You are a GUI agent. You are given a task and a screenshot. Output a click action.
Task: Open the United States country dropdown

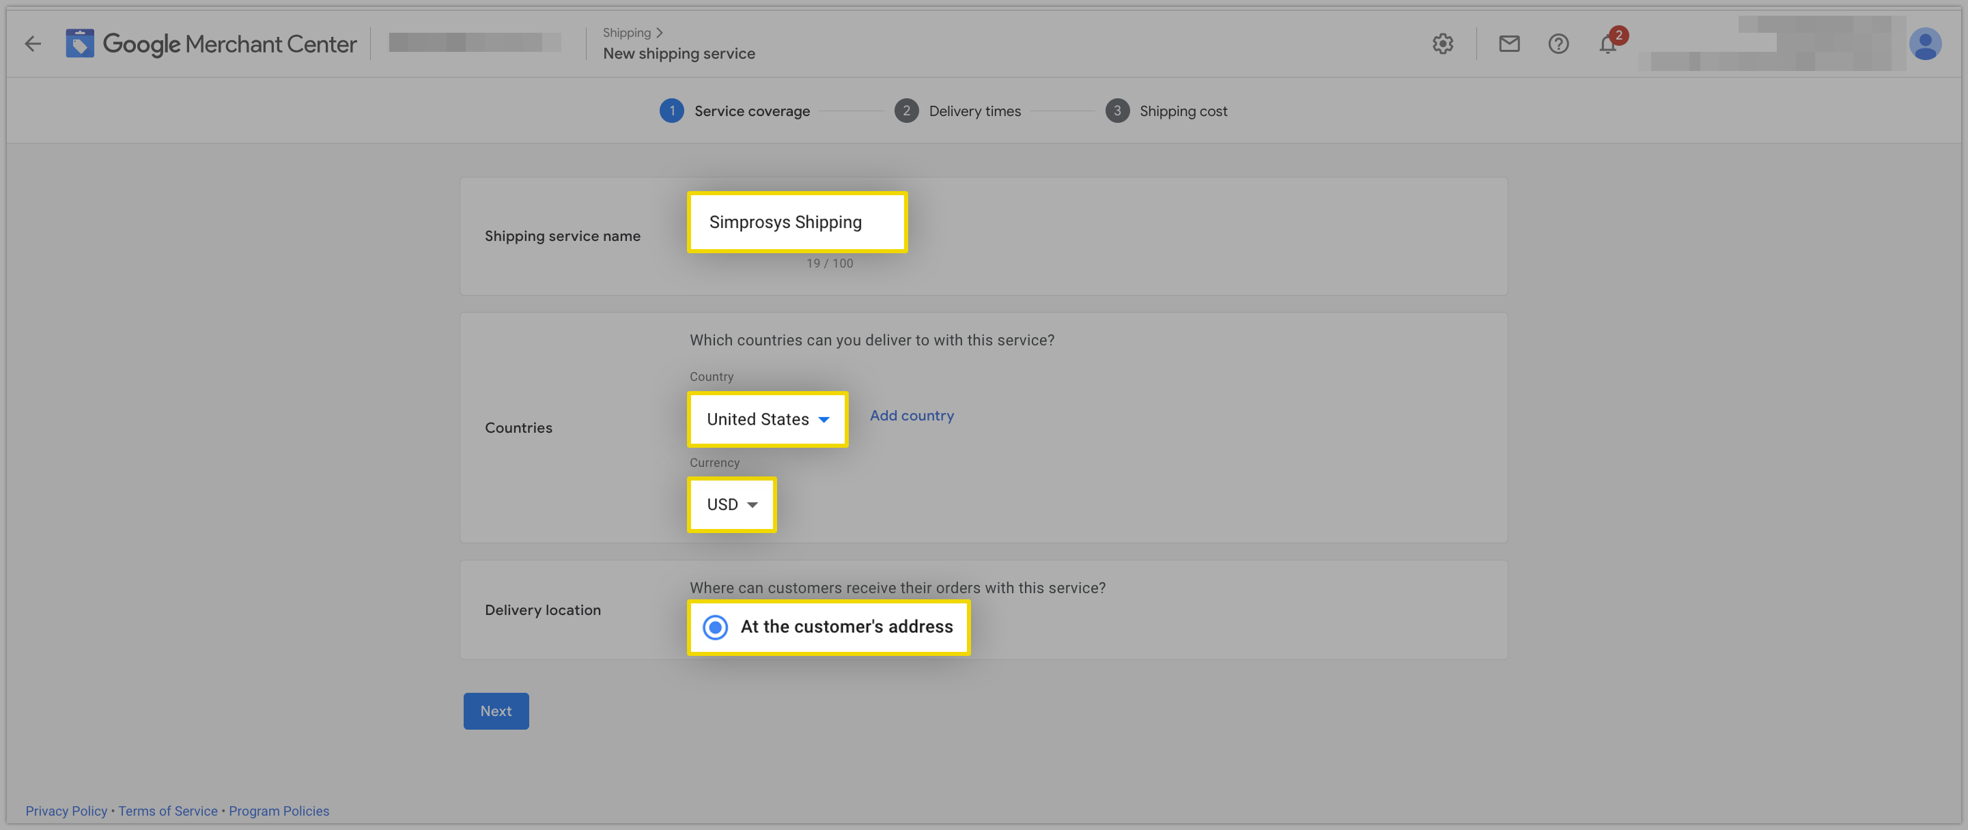point(768,419)
